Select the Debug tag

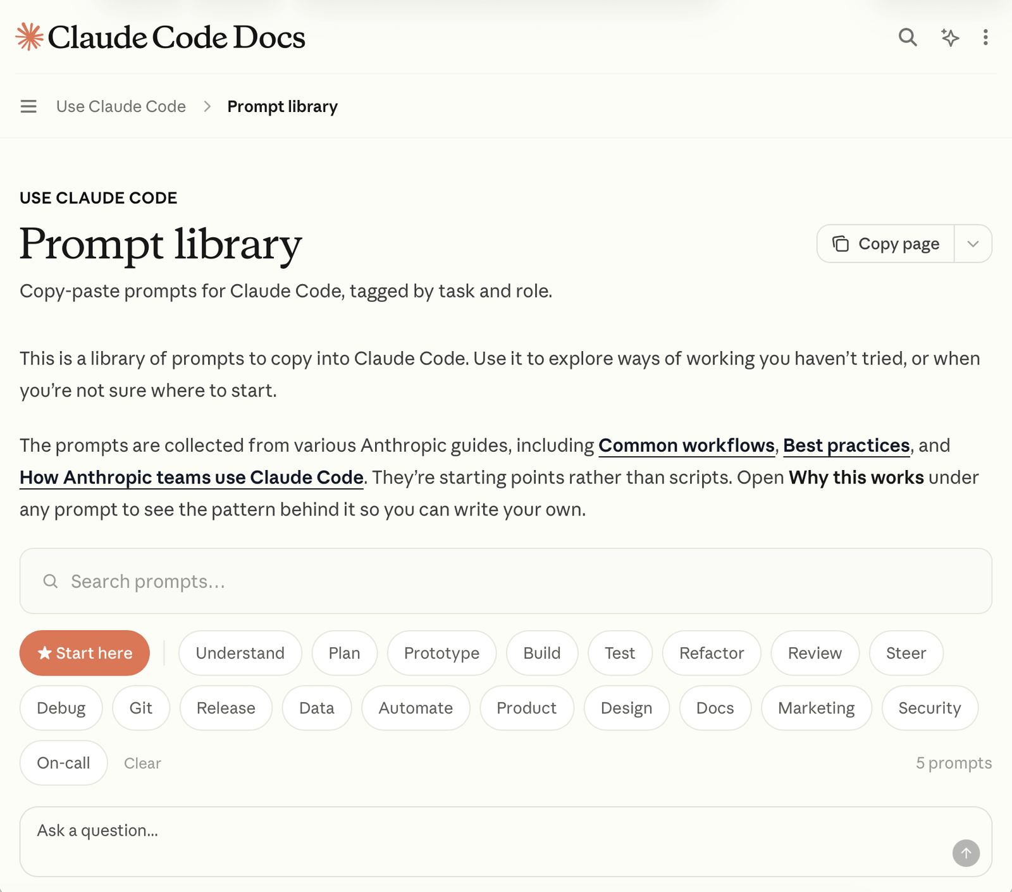[x=61, y=708]
